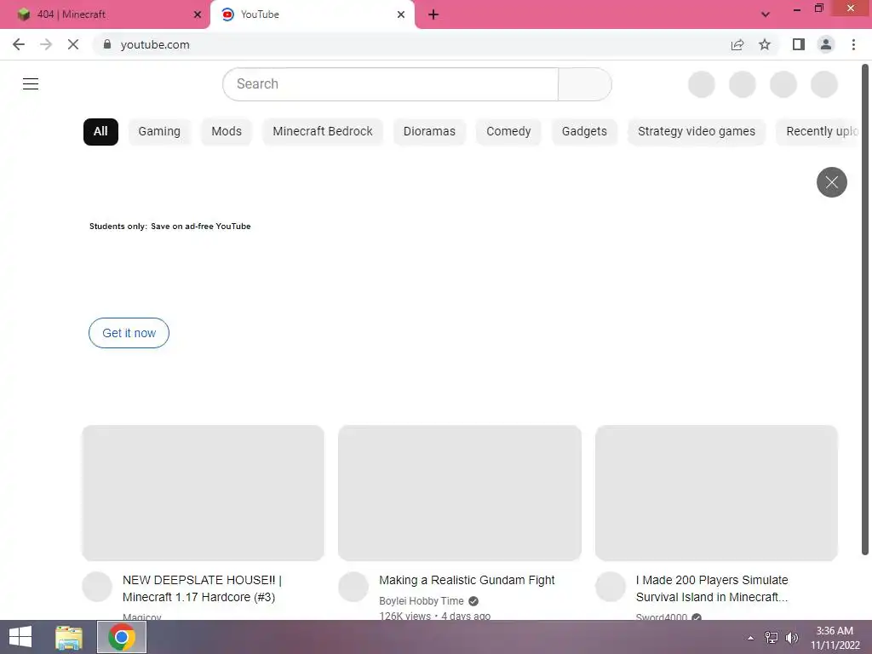Open the network status tray icon
The height and width of the screenshot is (654, 872).
click(x=771, y=638)
